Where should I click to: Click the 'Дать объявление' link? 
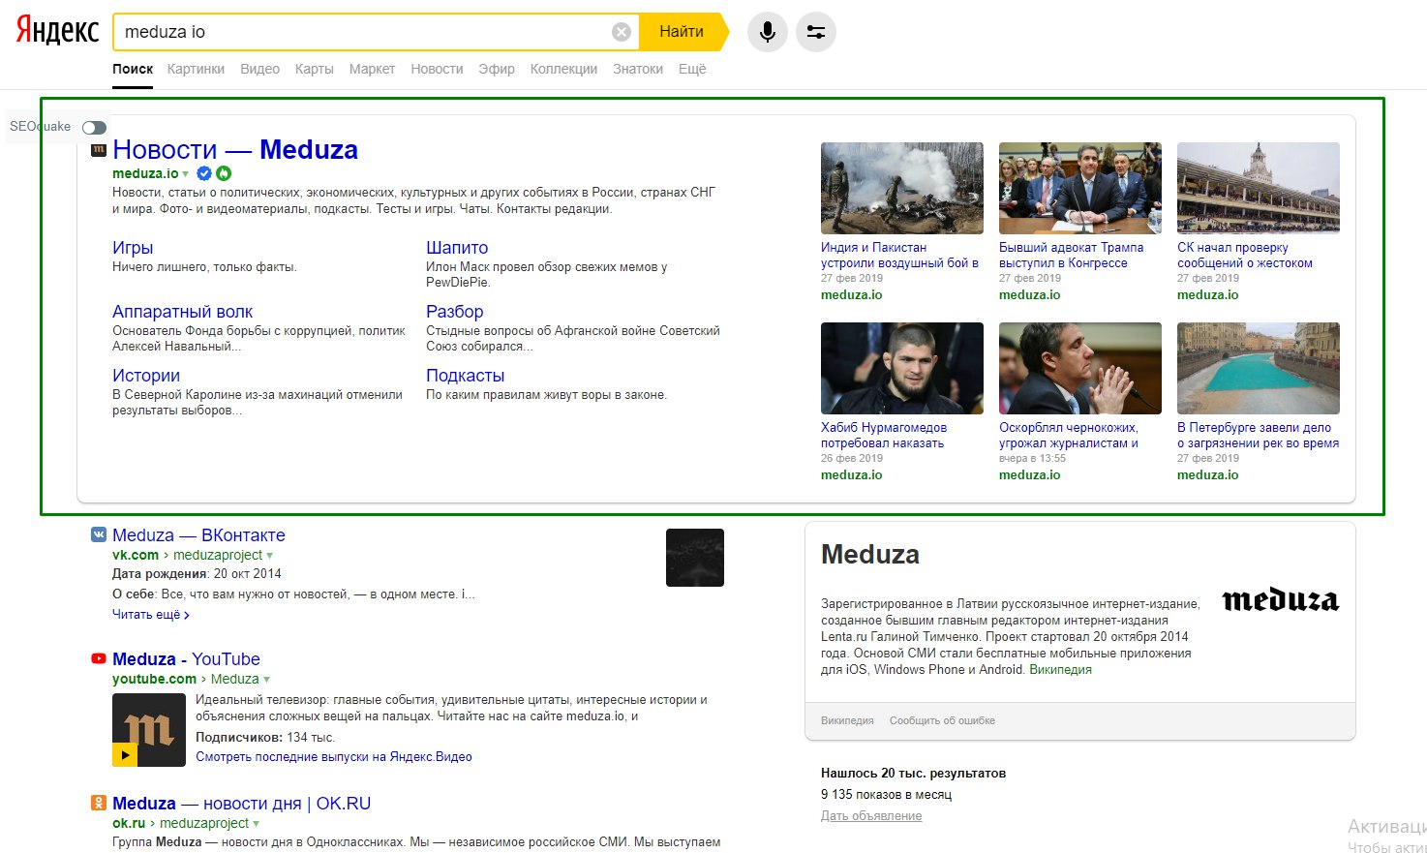871,816
